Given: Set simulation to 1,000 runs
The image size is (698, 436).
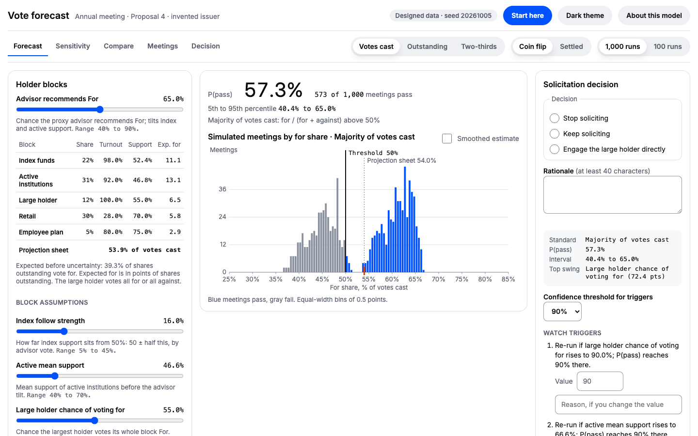Looking at the screenshot, I should click(x=622, y=47).
